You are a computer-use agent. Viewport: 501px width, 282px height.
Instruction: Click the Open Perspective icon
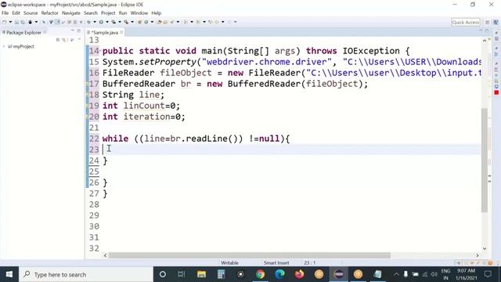click(x=487, y=22)
